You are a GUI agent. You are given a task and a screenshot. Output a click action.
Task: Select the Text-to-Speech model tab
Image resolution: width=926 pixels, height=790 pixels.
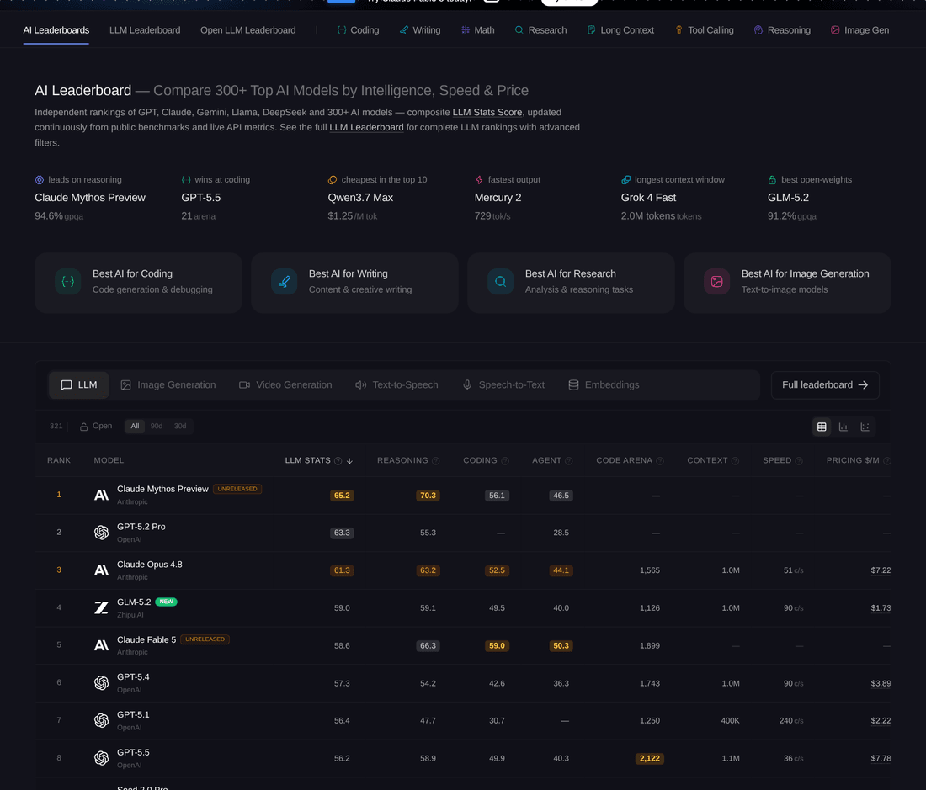[396, 384]
